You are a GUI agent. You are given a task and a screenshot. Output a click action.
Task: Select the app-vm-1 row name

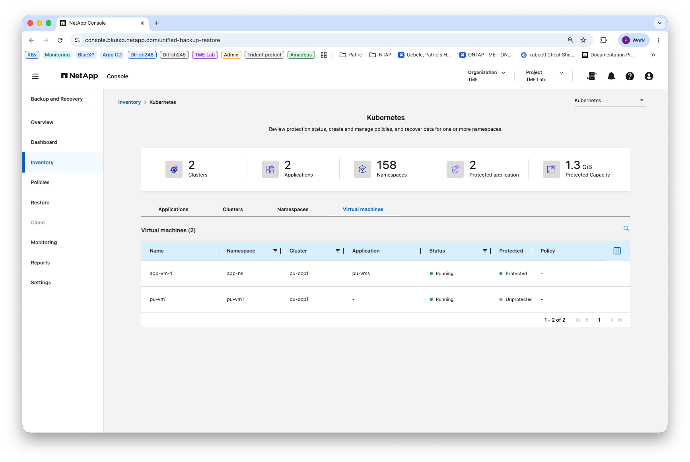pos(161,274)
